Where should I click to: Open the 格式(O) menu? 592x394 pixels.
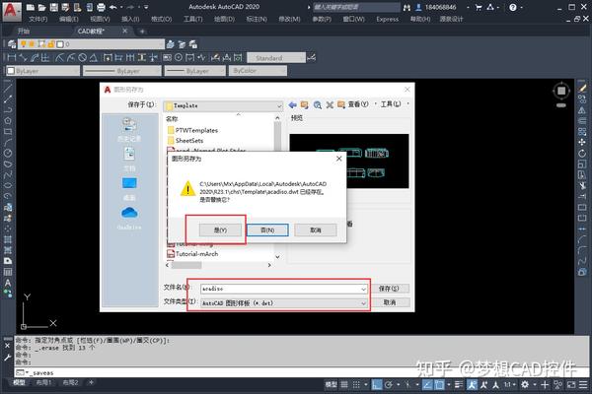[161, 19]
